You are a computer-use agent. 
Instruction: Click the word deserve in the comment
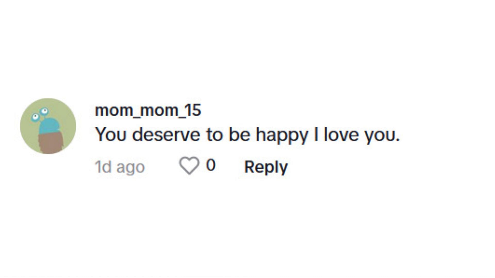tap(166, 134)
